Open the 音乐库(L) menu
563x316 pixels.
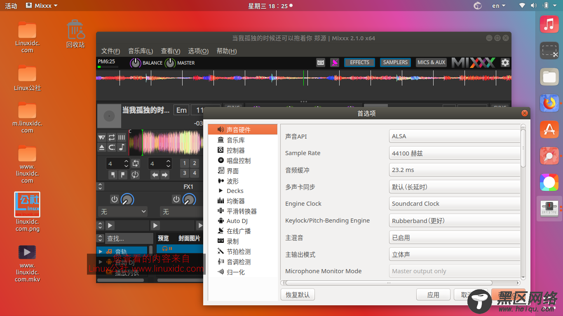point(141,51)
